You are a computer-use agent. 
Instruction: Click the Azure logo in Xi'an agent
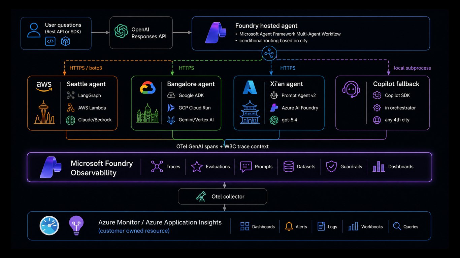250,88
